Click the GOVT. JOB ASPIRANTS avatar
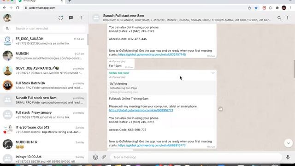The image size is (295, 166). click(x=7, y=71)
